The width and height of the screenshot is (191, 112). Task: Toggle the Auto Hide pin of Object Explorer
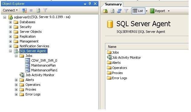click(x=90, y=4)
